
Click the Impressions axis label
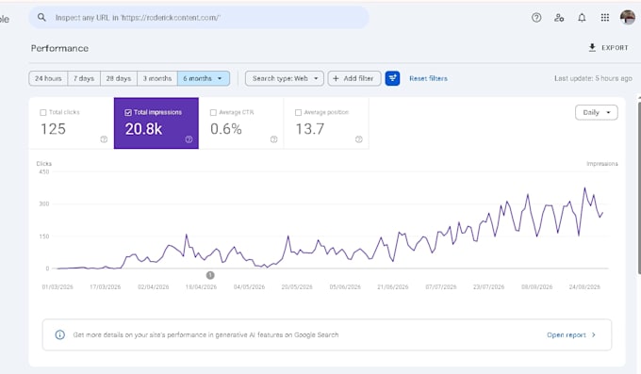[602, 164]
